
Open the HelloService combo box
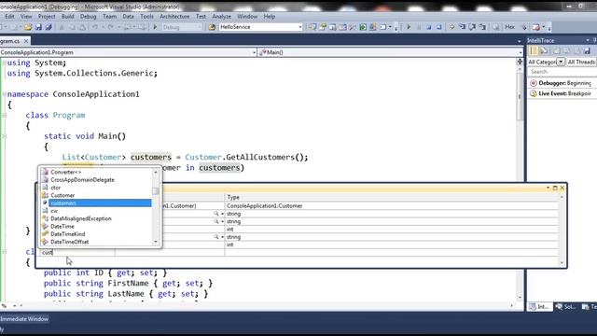tap(300, 27)
